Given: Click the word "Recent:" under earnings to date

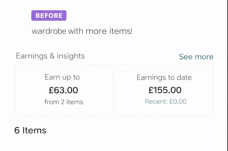Looking at the screenshot, I should (x=156, y=101).
